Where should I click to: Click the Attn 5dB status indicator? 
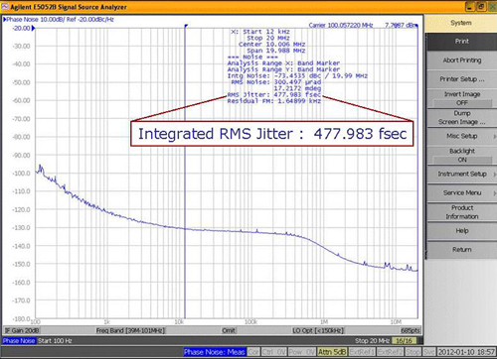point(332,352)
